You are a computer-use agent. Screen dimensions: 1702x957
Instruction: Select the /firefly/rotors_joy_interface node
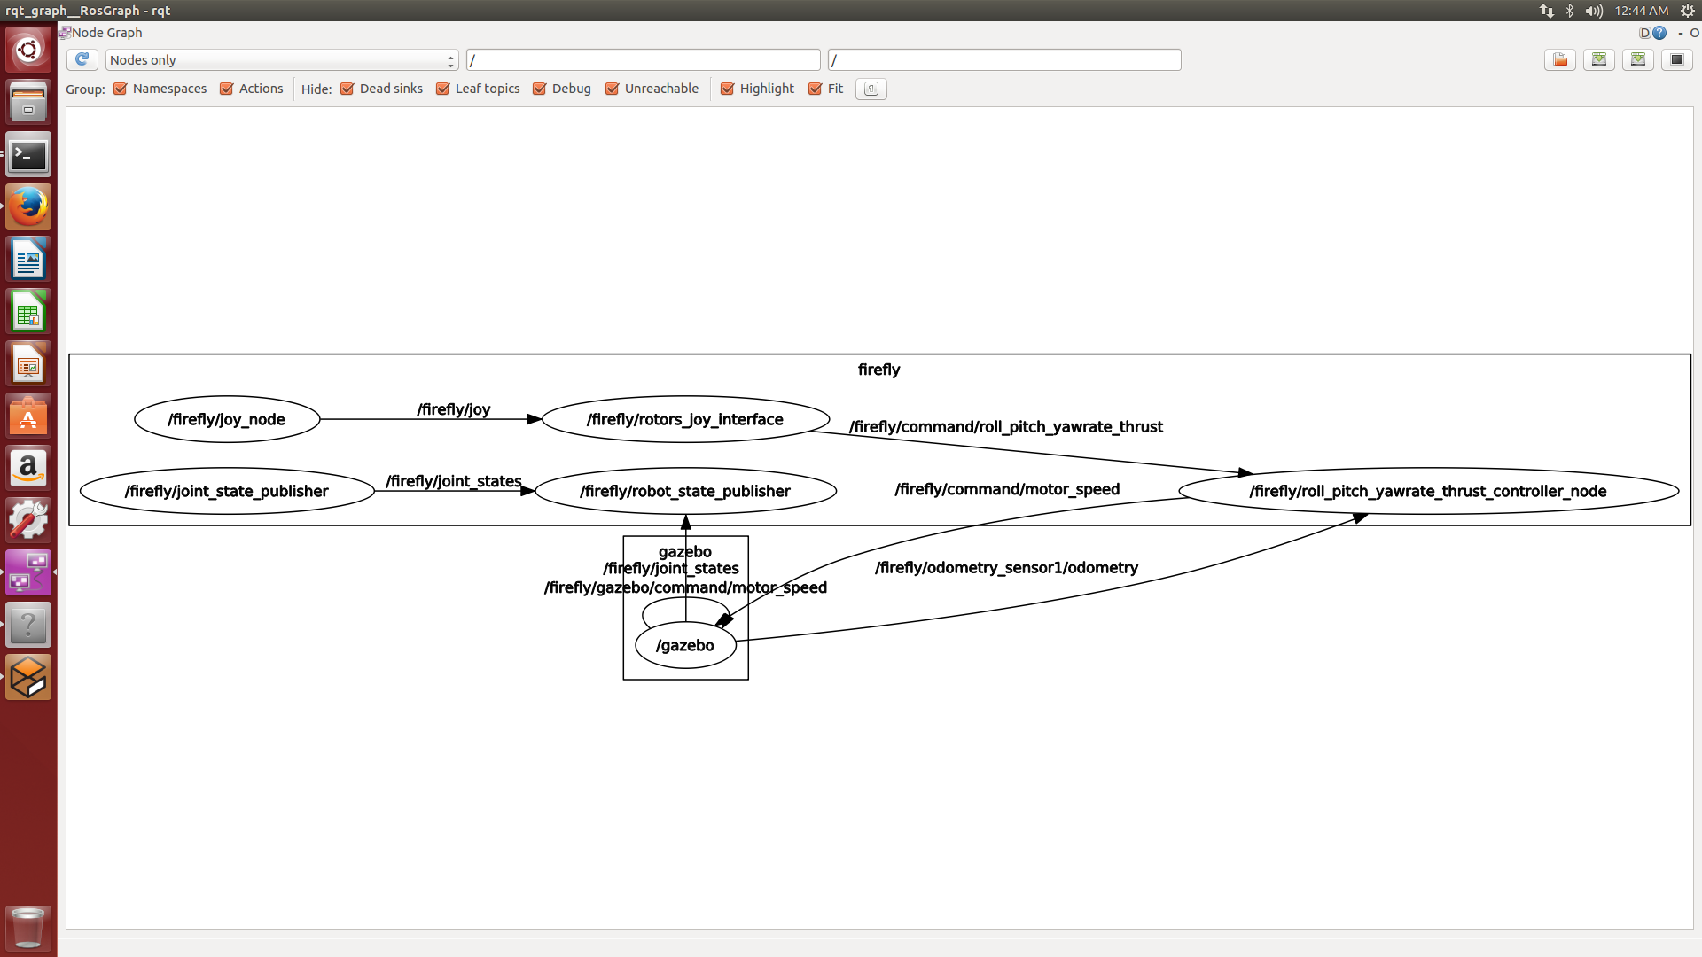click(x=685, y=419)
